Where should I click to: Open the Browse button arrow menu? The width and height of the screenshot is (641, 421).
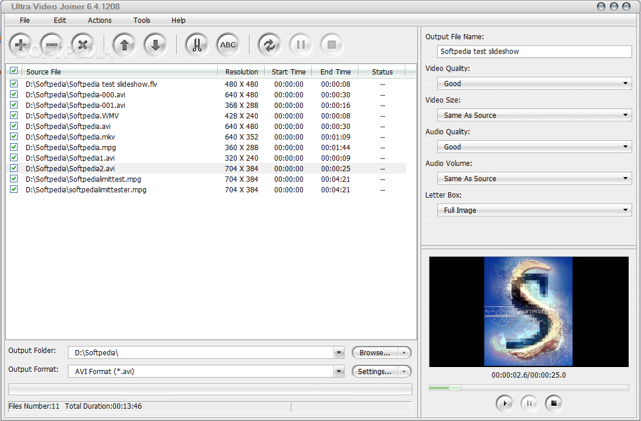pos(404,352)
